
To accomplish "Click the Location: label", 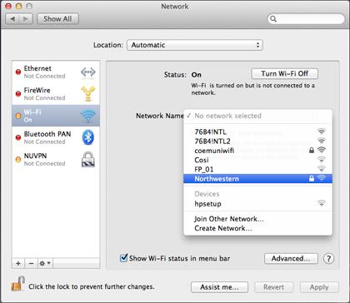I will tap(108, 45).
